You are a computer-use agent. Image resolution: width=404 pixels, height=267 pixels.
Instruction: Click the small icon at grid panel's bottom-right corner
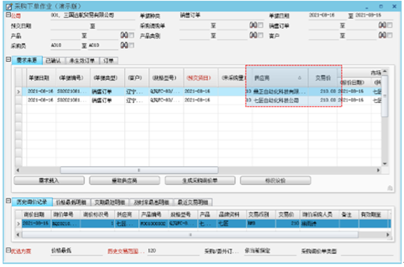[x=389, y=189]
